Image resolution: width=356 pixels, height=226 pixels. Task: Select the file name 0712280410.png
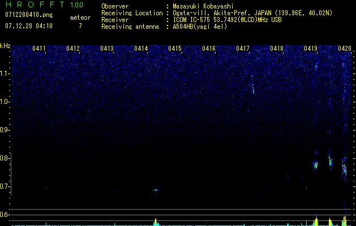pyautogui.click(x=29, y=15)
